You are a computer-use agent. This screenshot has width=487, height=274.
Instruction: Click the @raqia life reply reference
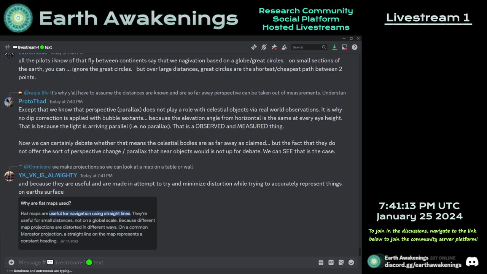point(36,92)
